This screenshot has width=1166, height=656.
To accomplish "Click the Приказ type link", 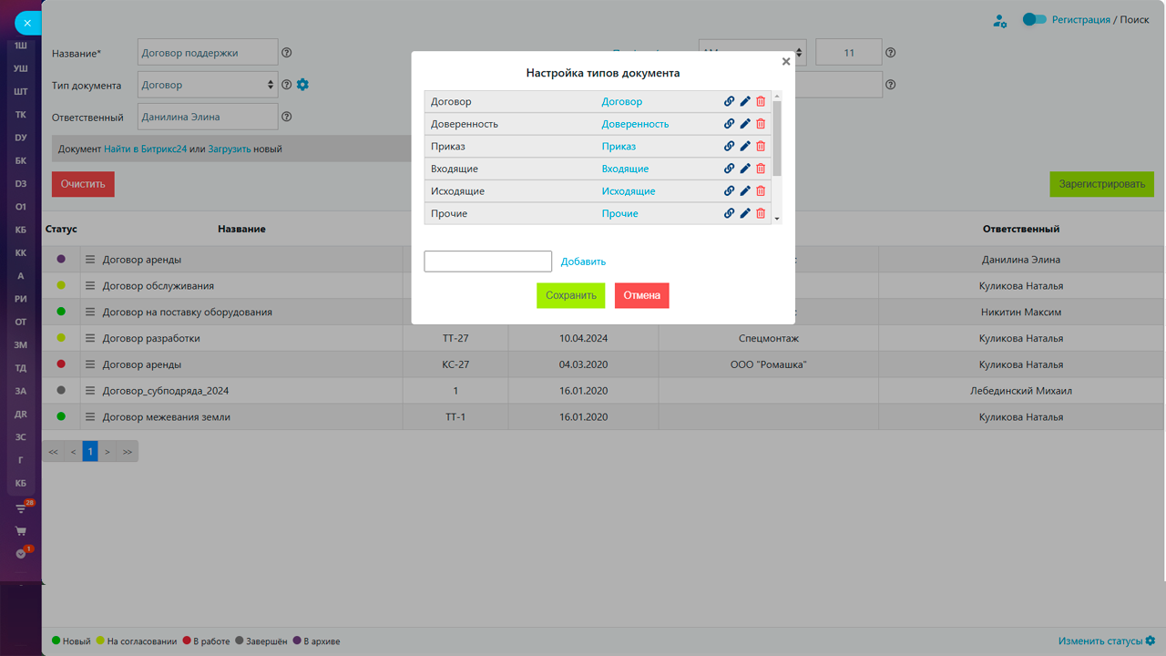I will [x=619, y=146].
